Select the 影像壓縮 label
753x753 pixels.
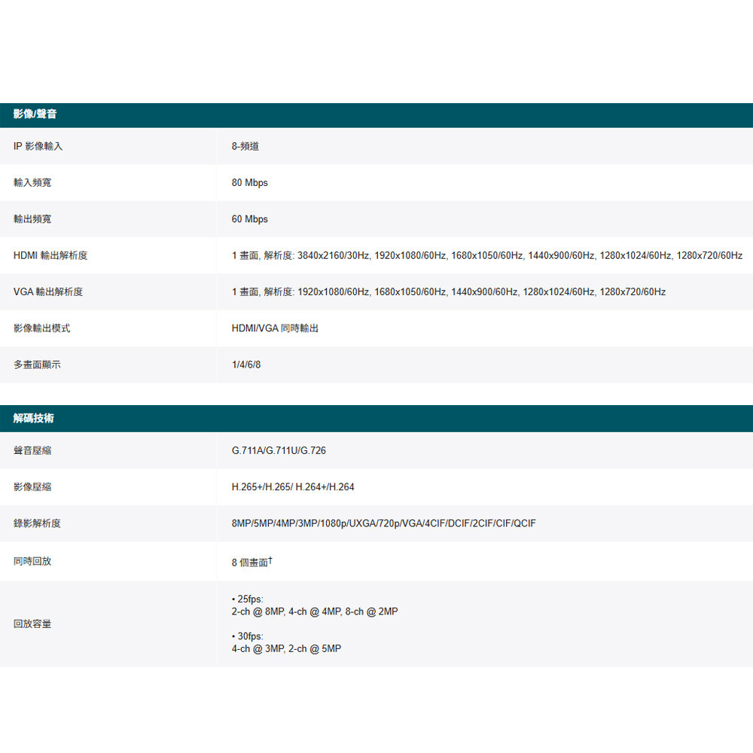click(x=32, y=487)
